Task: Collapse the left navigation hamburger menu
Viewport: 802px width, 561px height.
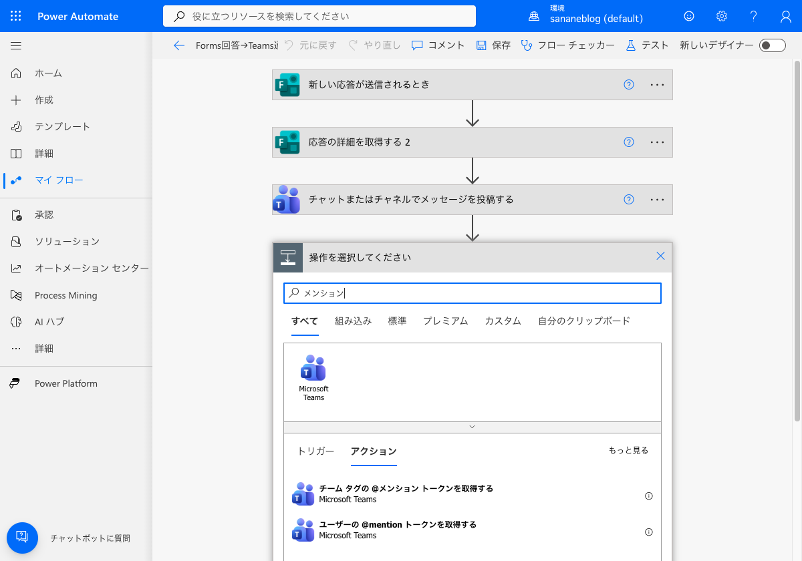Action: 16,46
